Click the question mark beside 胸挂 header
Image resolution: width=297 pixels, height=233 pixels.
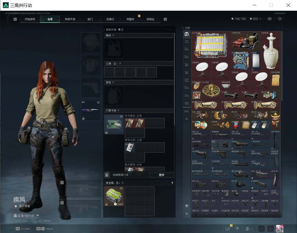point(113,35)
